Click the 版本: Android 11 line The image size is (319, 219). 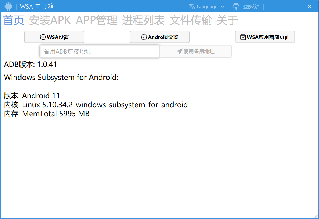[x=32, y=96]
